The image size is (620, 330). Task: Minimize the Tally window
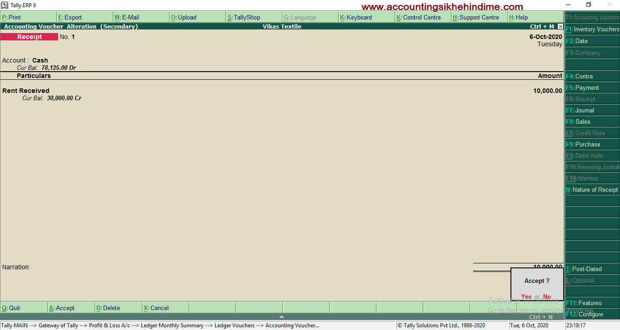click(568, 5)
